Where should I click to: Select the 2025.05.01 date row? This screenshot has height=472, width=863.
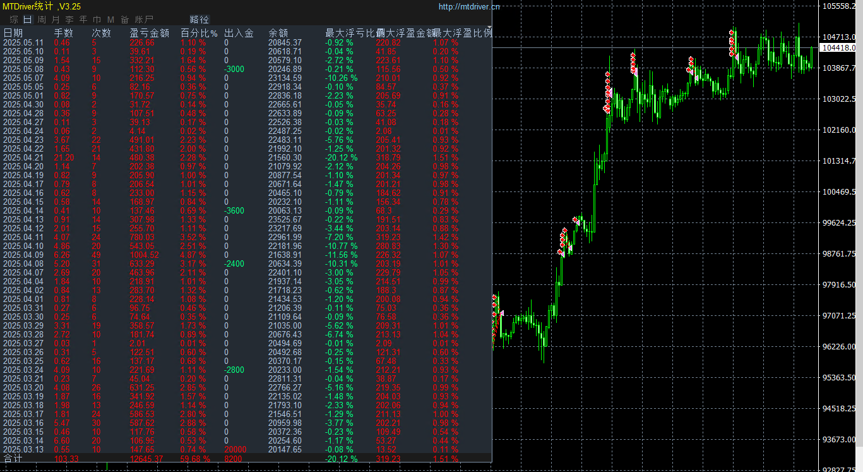tap(23, 95)
